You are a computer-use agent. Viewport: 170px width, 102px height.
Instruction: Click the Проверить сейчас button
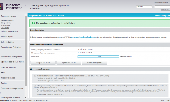[69, 63]
